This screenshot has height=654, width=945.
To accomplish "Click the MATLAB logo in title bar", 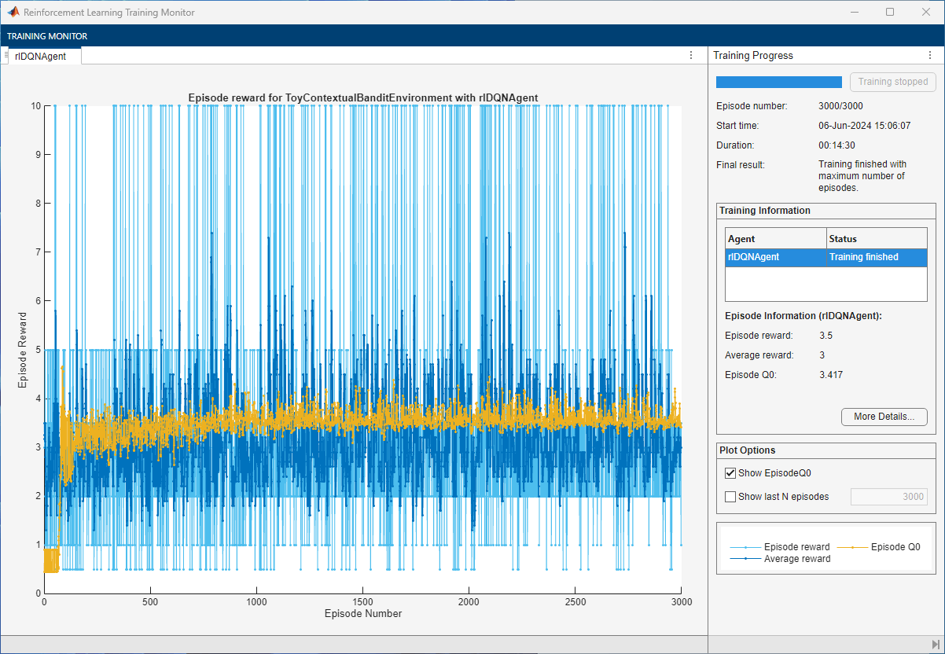I will 13,13.
